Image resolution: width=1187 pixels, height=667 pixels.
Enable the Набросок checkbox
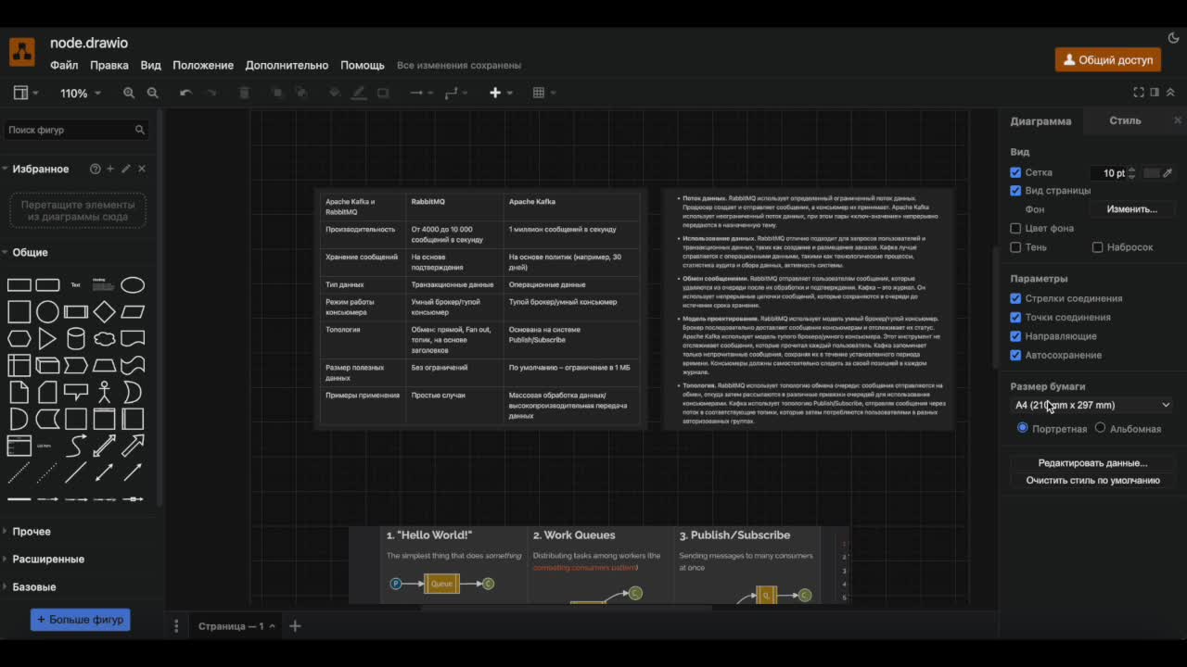click(x=1098, y=247)
